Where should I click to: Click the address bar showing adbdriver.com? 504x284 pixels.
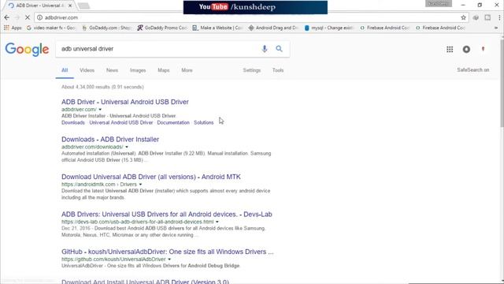(247, 17)
